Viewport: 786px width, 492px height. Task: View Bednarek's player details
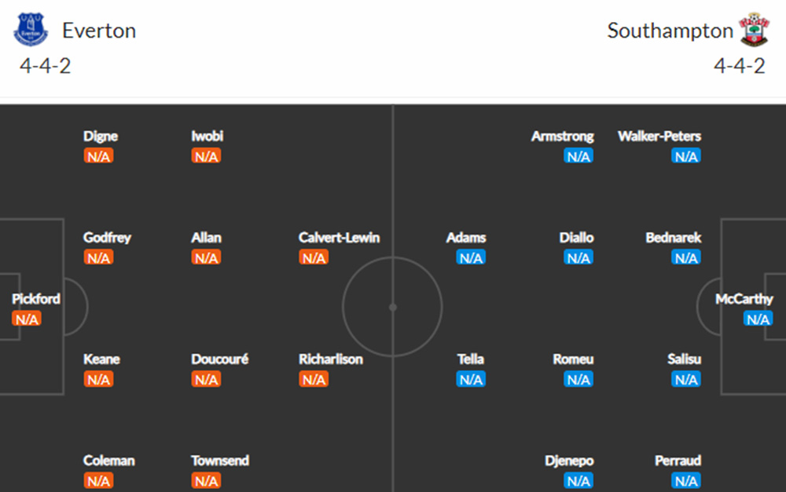point(672,237)
